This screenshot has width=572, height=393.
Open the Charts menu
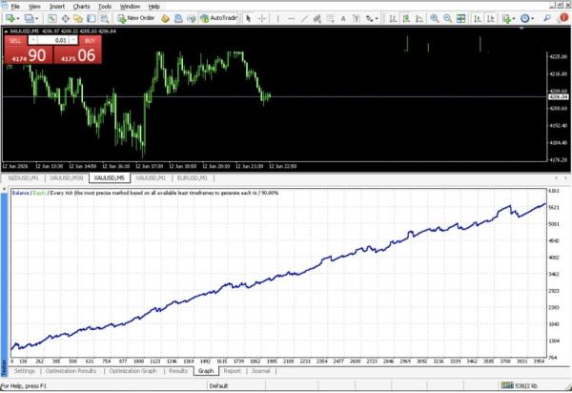[x=81, y=7]
